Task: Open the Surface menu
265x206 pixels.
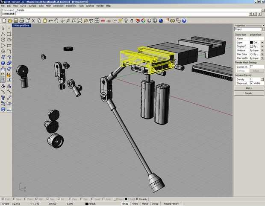Action: 32,6
